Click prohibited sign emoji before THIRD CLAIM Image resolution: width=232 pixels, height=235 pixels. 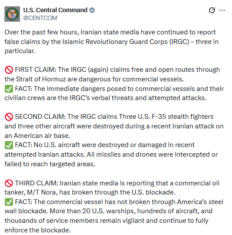pyautogui.click(x=9, y=183)
